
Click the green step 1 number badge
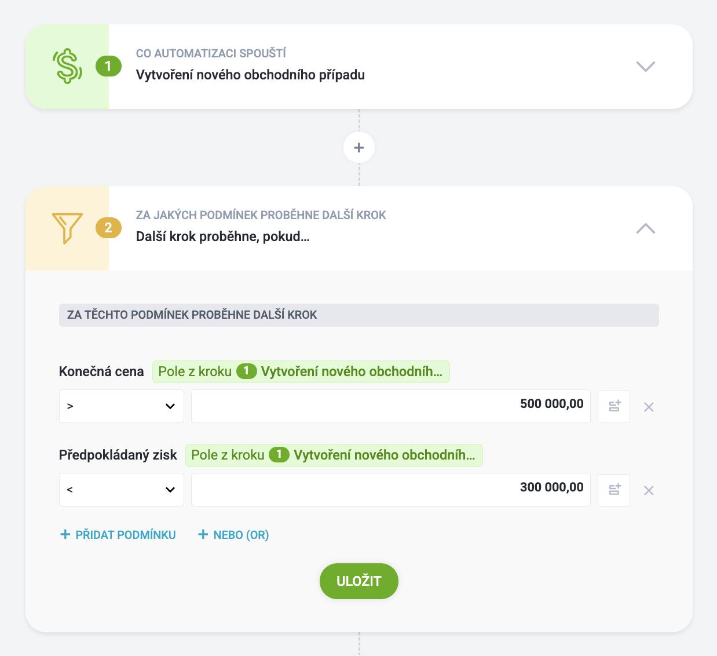(x=108, y=66)
